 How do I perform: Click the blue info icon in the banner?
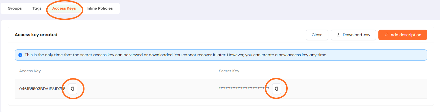(x=20, y=55)
